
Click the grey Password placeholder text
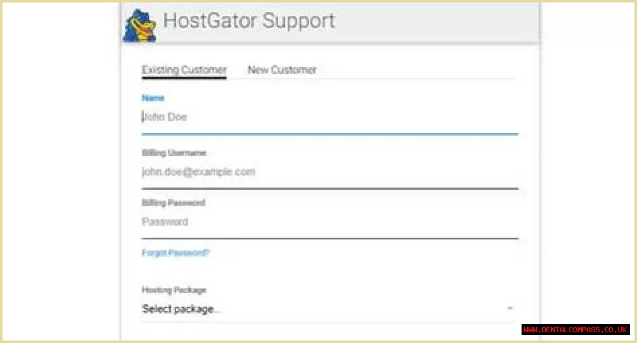click(165, 222)
